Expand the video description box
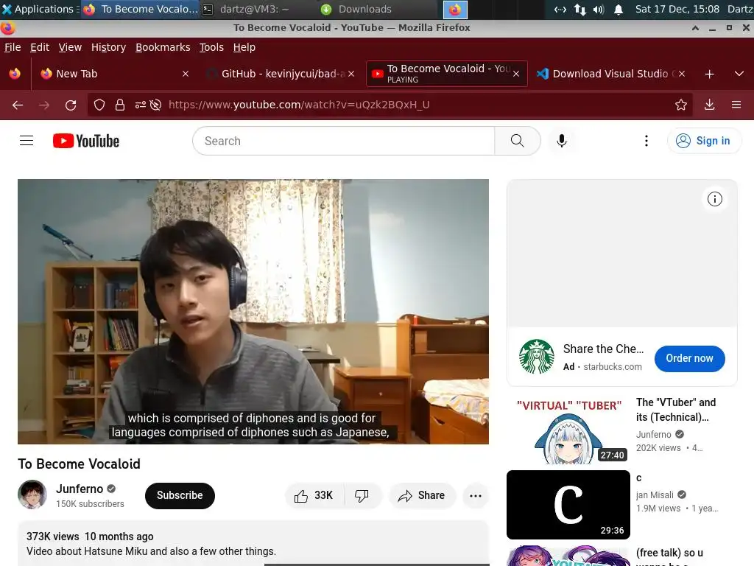The height and width of the screenshot is (566, 754). 253,544
